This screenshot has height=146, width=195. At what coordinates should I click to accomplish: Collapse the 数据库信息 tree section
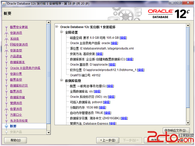pyautogui.click(x=62, y=80)
